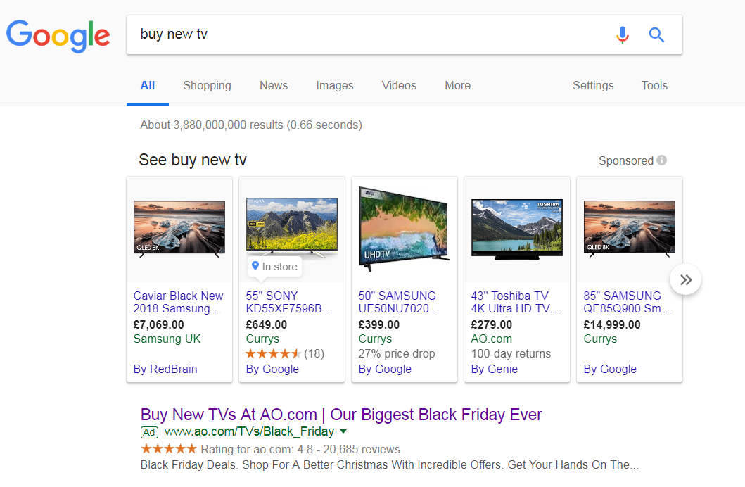The width and height of the screenshot is (745, 487).
Task: Select the All results tab
Action: [147, 86]
